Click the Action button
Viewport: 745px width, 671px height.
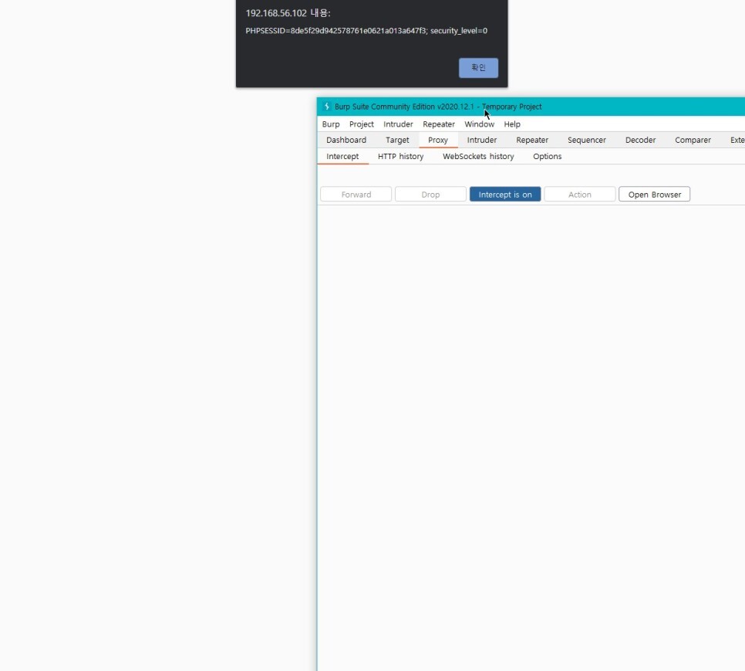tap(580, 195)
